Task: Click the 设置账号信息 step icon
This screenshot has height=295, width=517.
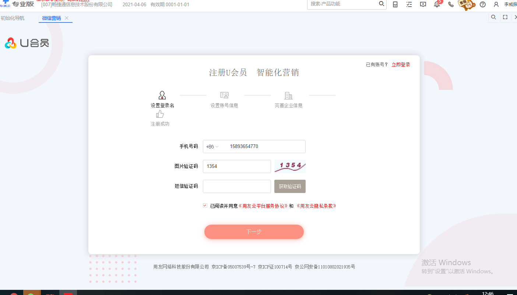Action: (224, 95)
